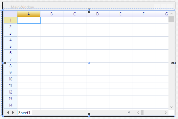Click cell A1

pyautogui.click(x=29, y=20)
